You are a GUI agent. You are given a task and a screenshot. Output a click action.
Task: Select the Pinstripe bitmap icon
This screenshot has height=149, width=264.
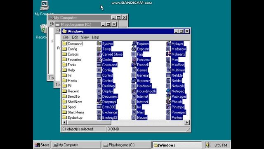168,107
